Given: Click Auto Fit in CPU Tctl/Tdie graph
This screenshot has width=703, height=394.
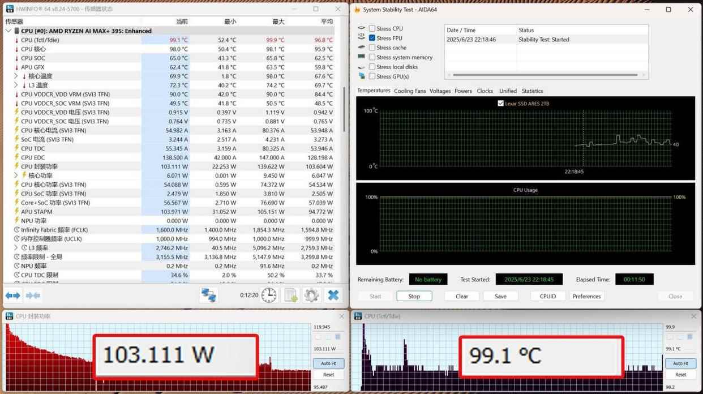Looking at the screenshot, I should [680, 363].
